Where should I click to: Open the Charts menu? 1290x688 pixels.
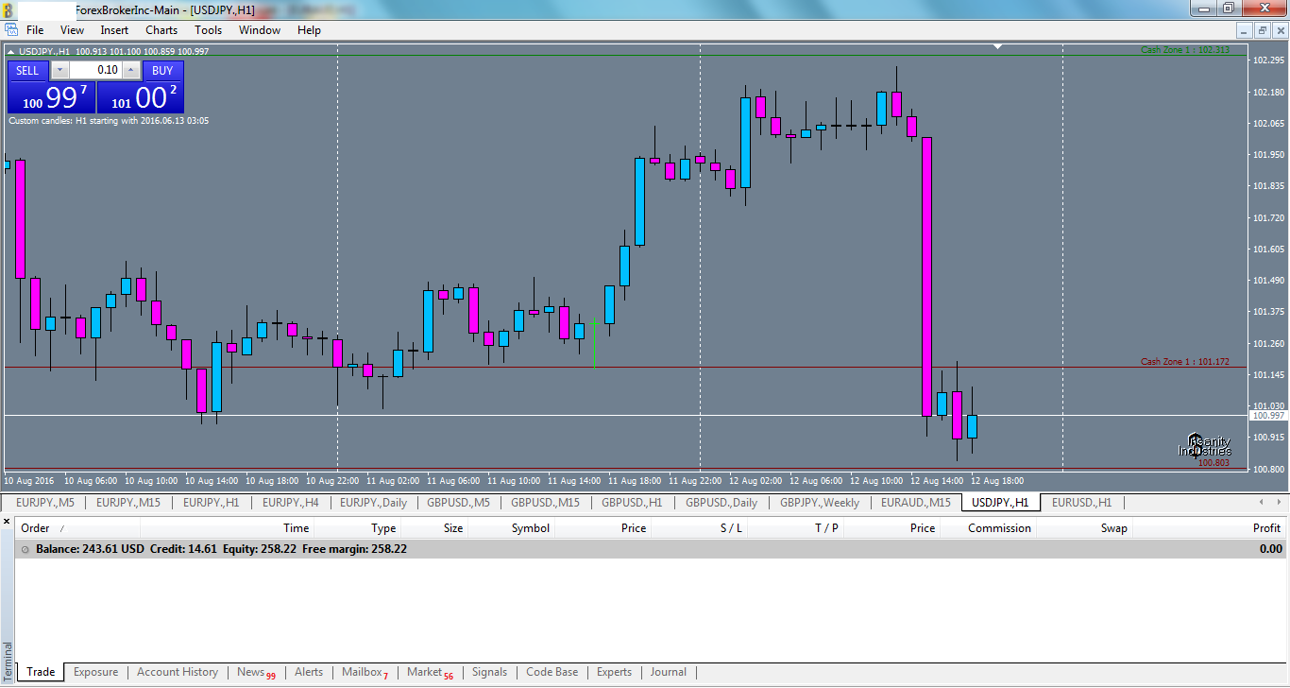coord(161,29)
